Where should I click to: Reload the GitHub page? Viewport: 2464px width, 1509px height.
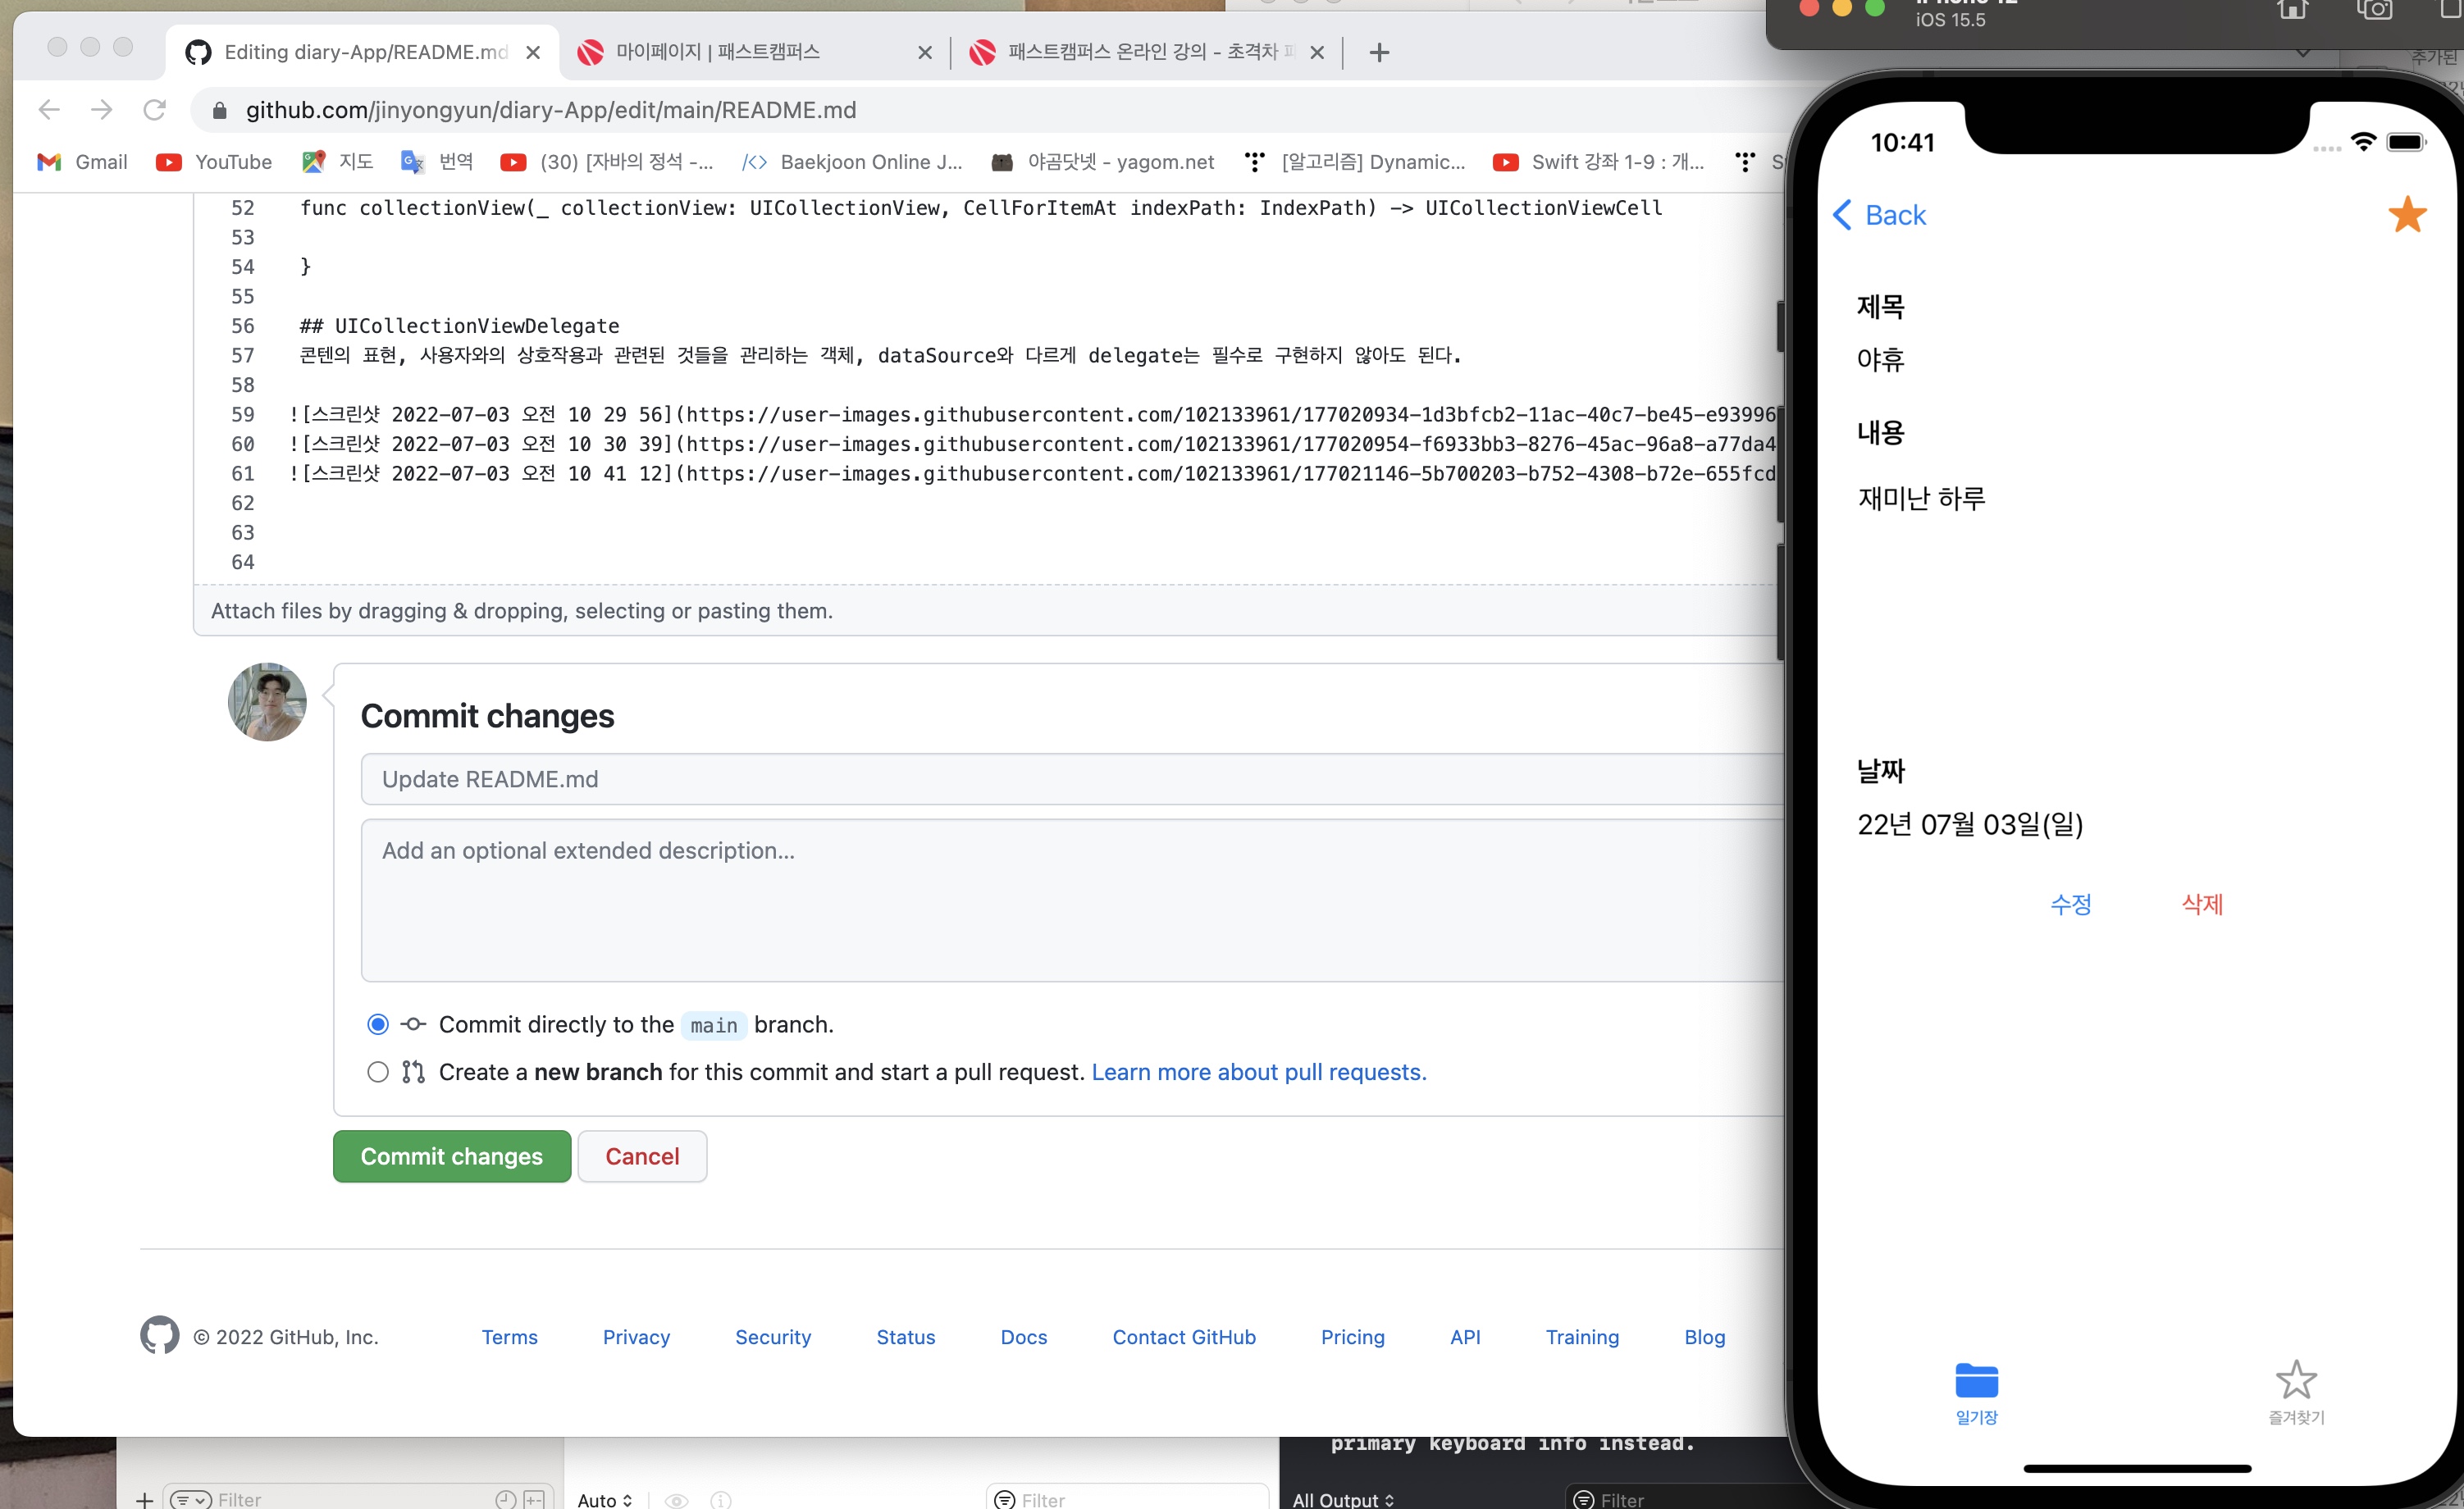click(154, 110)
